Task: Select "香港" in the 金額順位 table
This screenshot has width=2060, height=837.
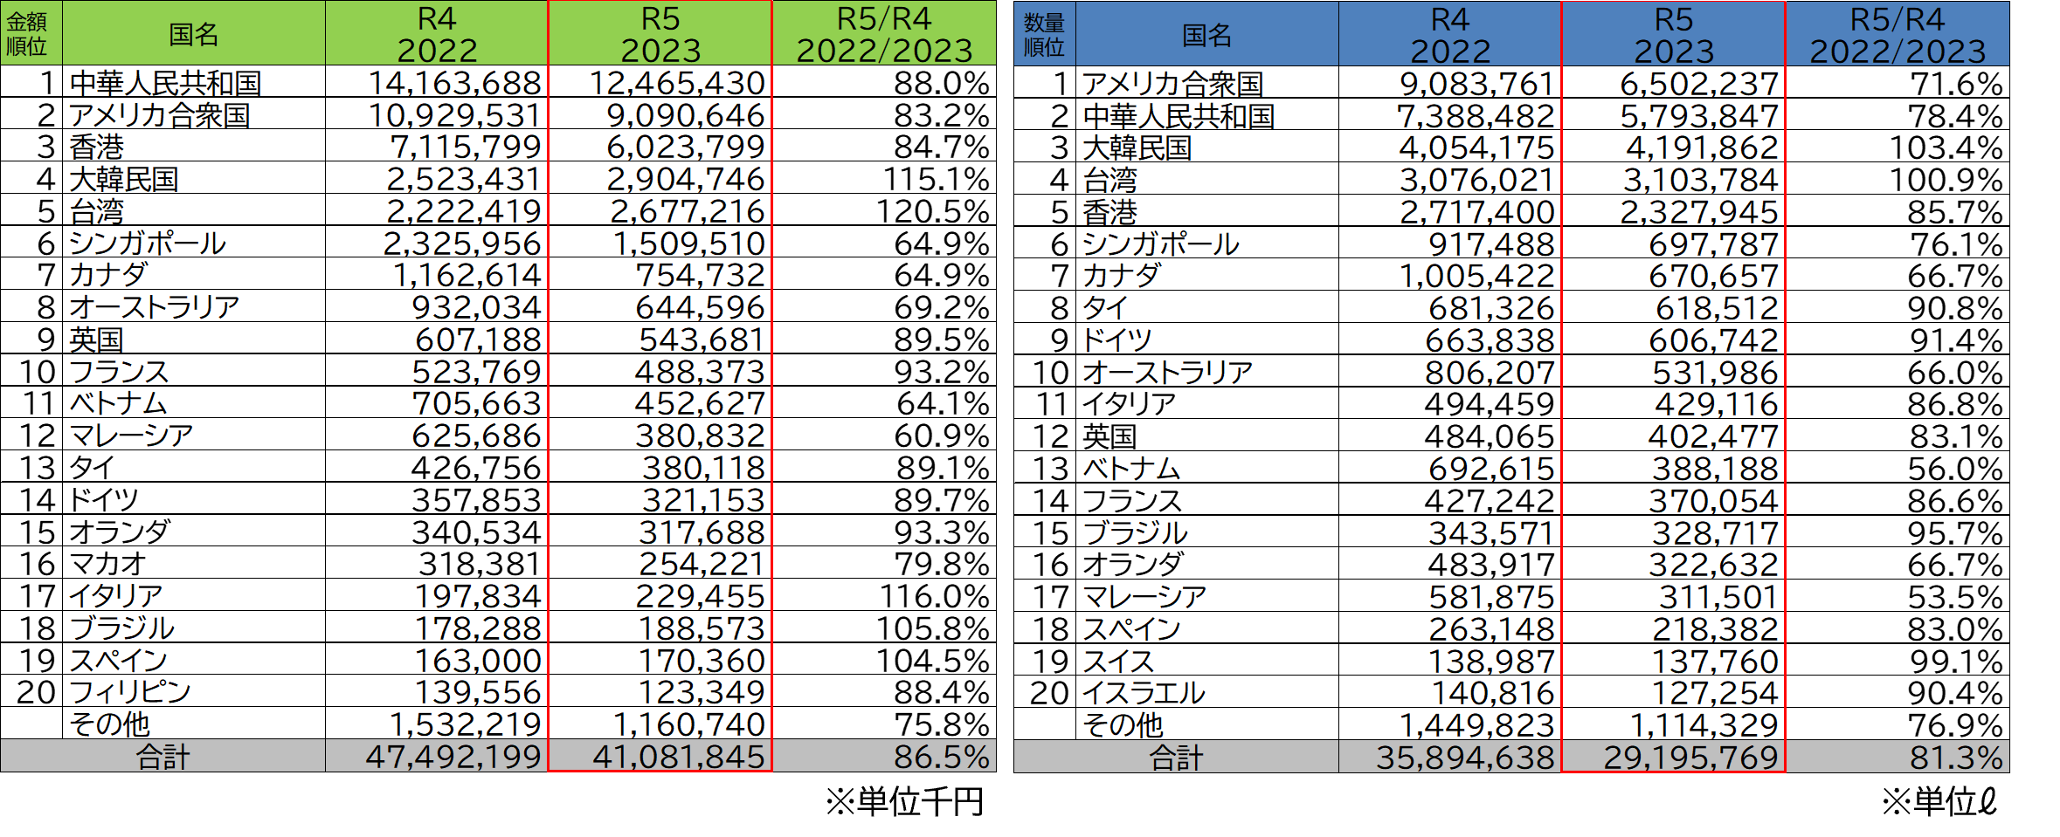Action: [x=194, y=146]
